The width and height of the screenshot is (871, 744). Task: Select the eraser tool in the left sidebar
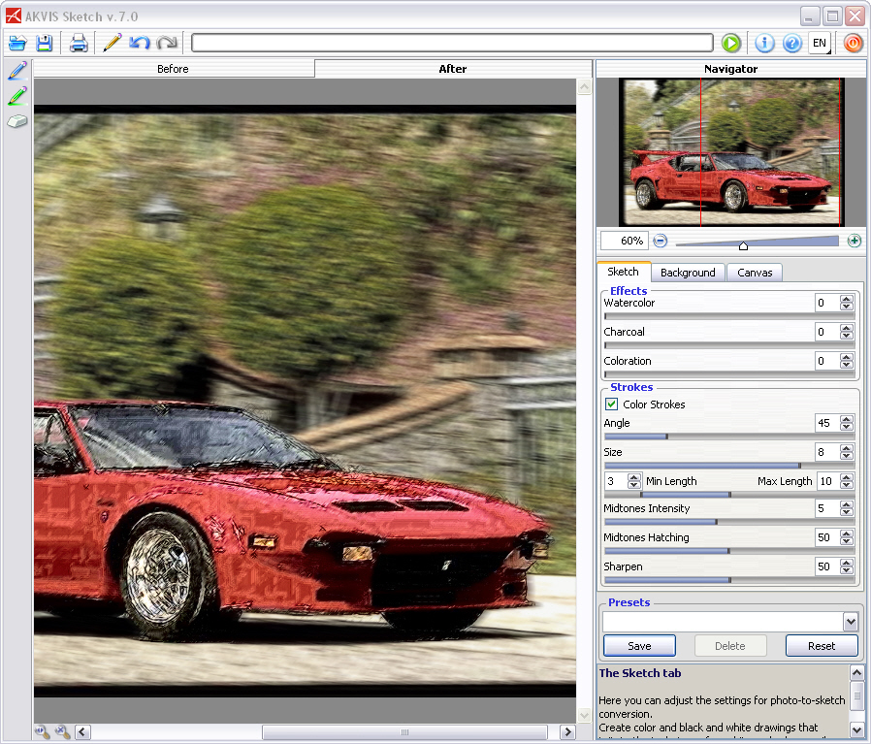[x=17, y=121]
